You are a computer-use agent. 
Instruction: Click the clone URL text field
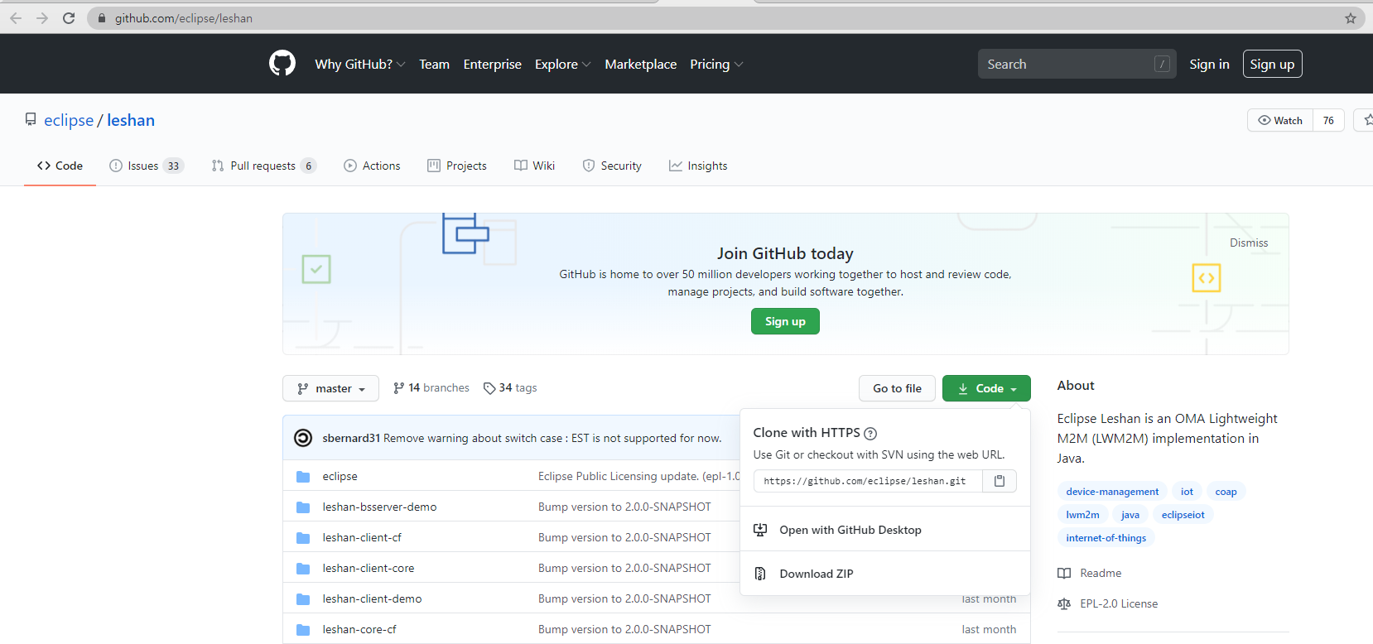point(868,481)
